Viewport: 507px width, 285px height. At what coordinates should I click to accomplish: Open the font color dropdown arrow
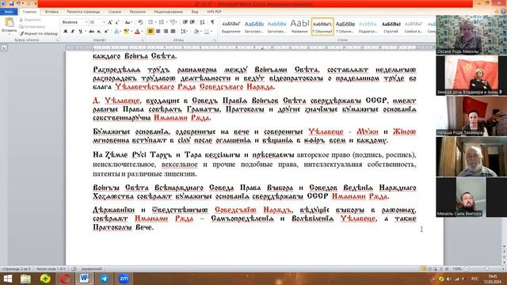[x=142, y=32]
